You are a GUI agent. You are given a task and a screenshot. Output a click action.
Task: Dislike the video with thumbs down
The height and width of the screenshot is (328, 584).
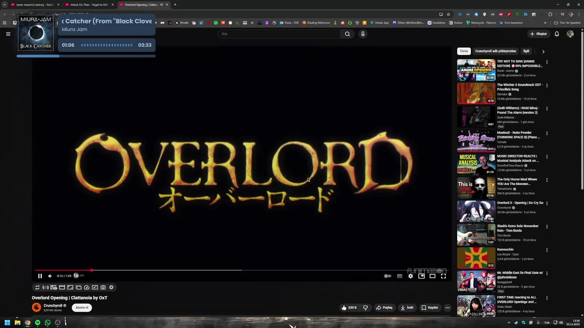365,307
